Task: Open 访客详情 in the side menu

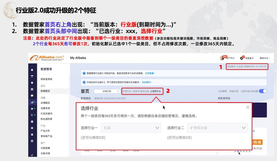Action: click(x=45, y=153)
